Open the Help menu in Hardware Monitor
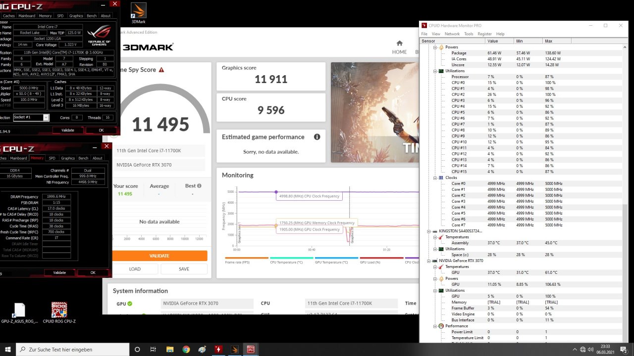 point(500,34)
